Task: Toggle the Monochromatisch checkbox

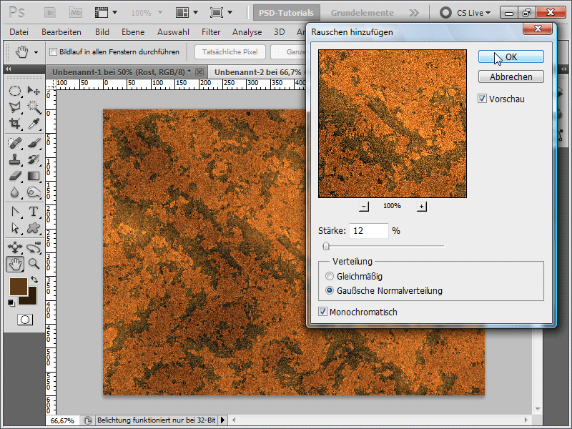Action: click(322, 312)
